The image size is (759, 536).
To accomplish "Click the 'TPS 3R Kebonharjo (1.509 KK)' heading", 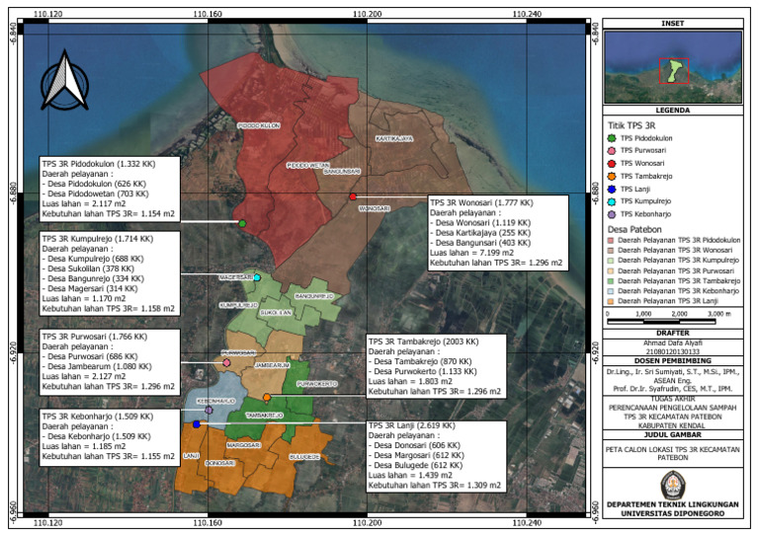I will (97, 417).
